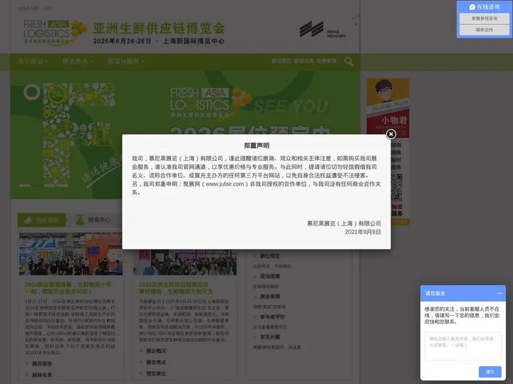
Task: Open the 展位预定 link in the navbar
Action: point(281,61)
